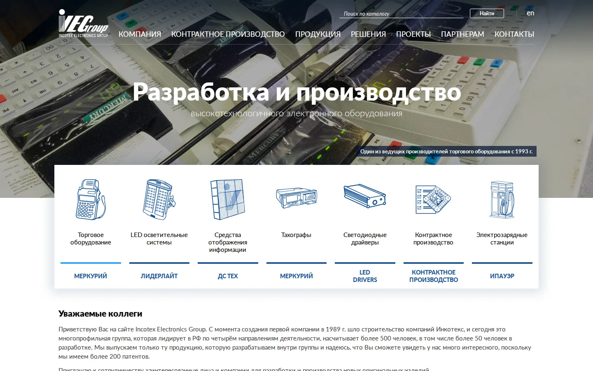Open the КОНТАКТЫ page
Screen dimensions: 593x371
pos(514,34)
